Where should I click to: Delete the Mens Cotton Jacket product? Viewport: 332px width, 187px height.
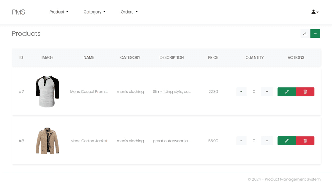point(305,141)
